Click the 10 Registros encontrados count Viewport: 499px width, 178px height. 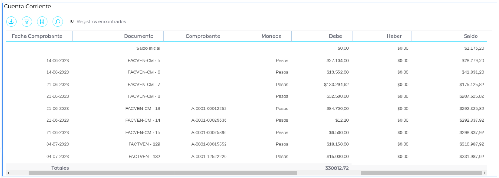[97, 22]
